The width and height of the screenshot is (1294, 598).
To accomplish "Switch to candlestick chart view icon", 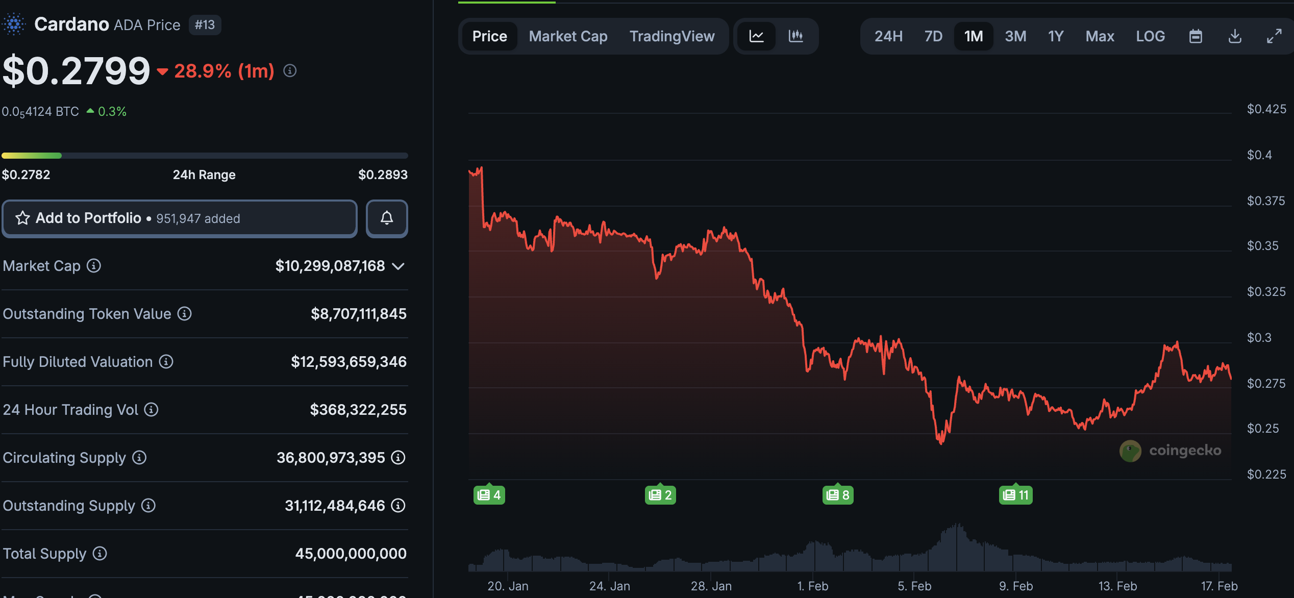I will pyautogui.click(x=796, y=36).
